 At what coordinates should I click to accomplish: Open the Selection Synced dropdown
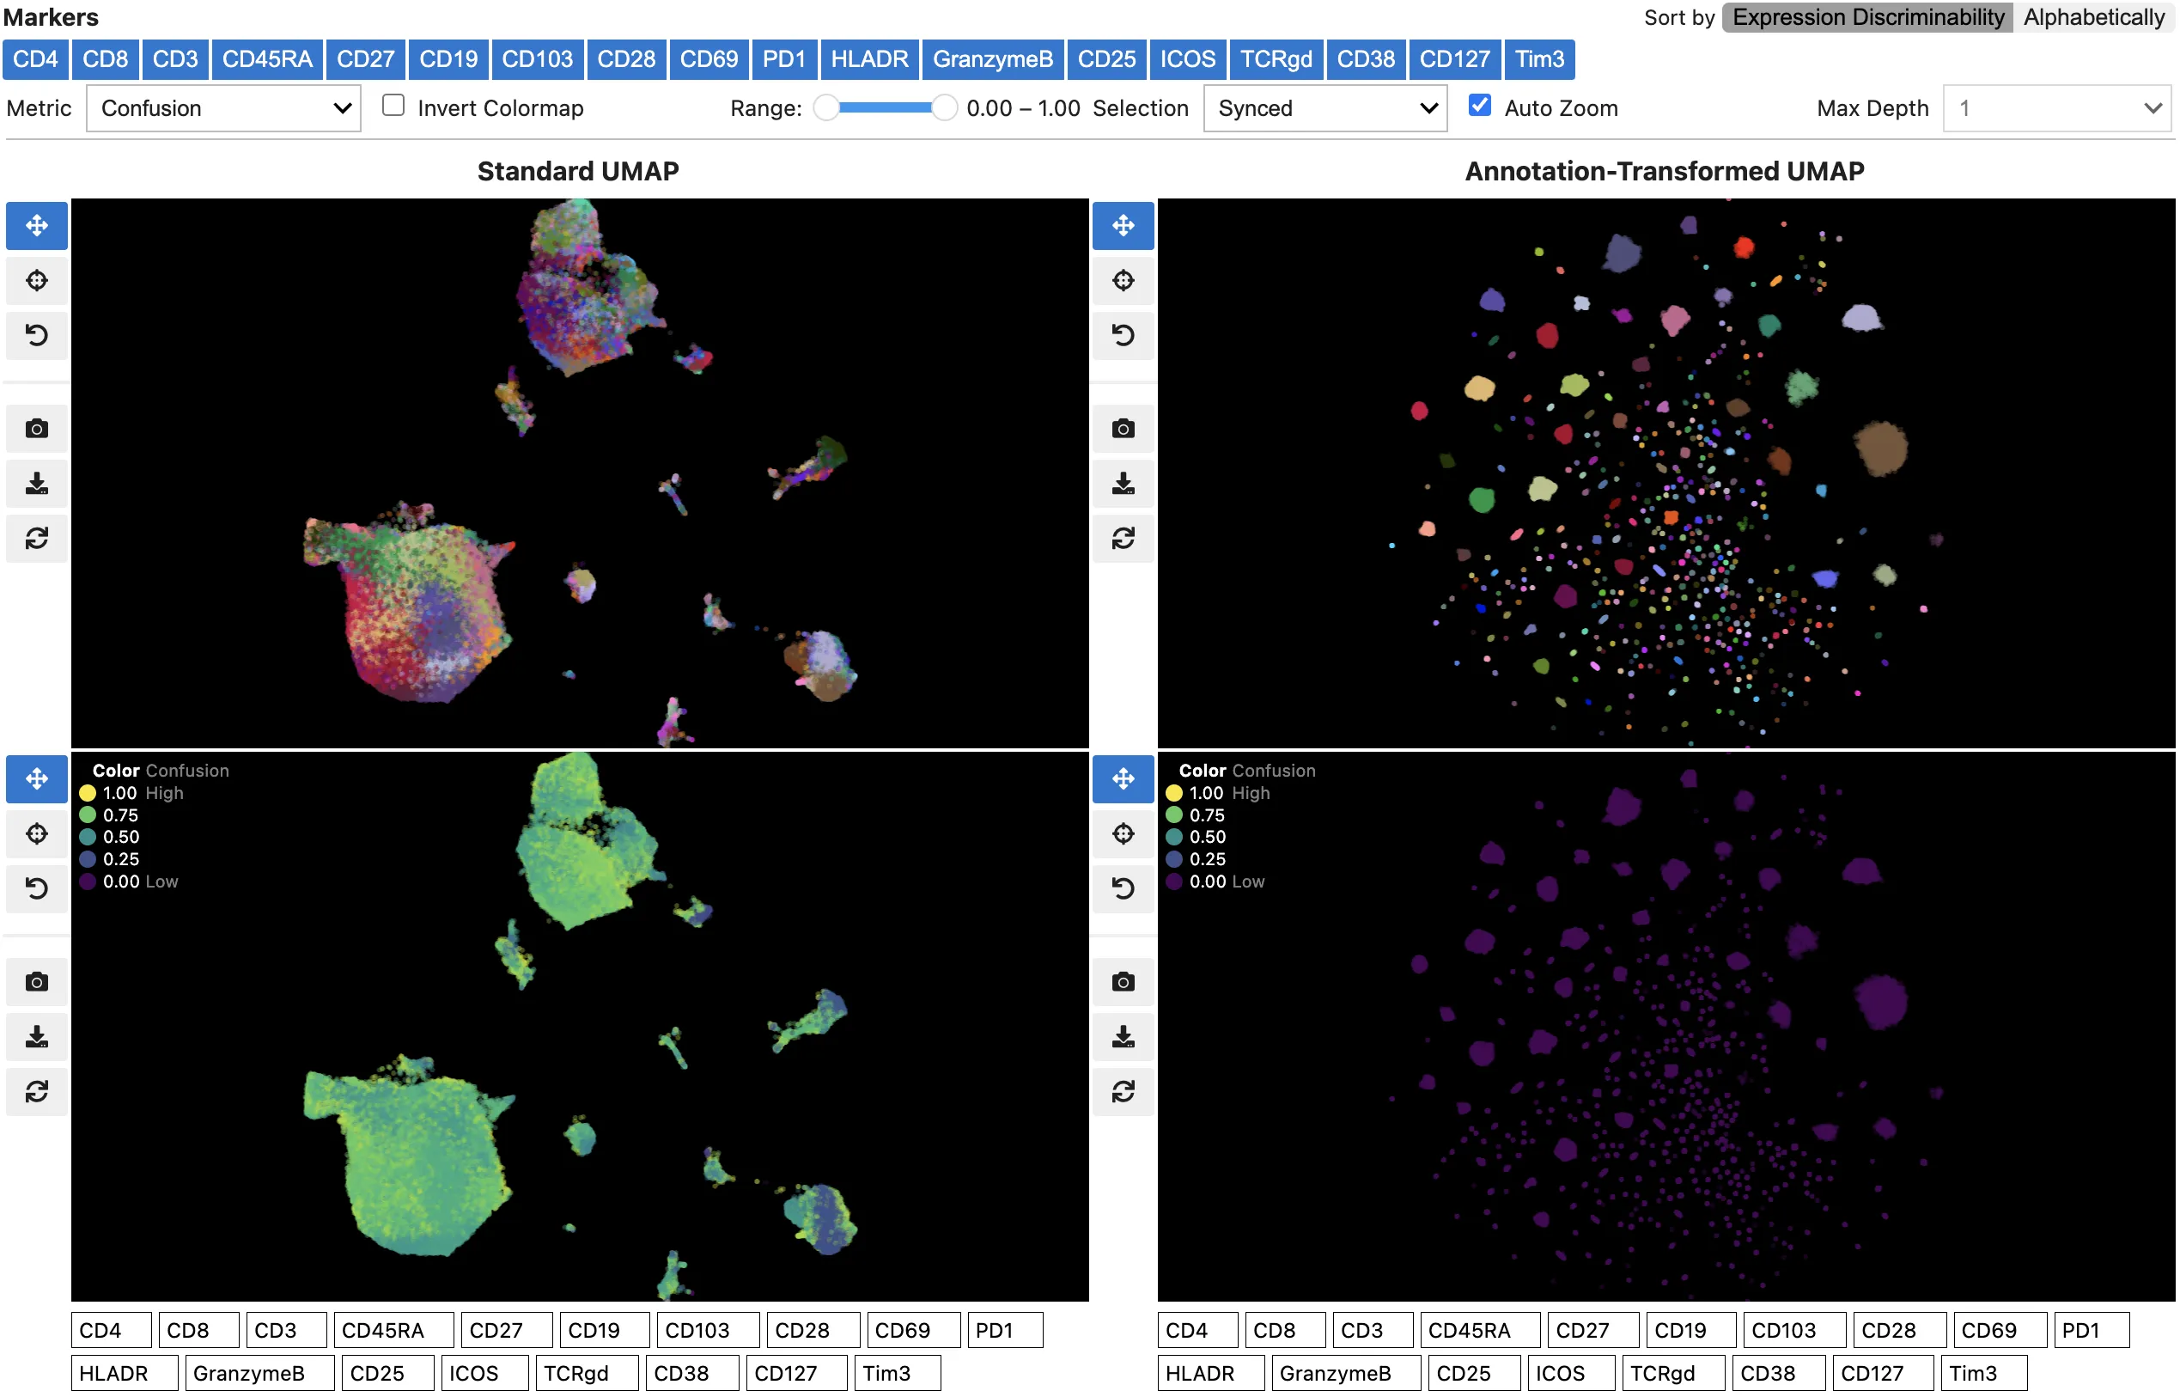[1324, 109]
